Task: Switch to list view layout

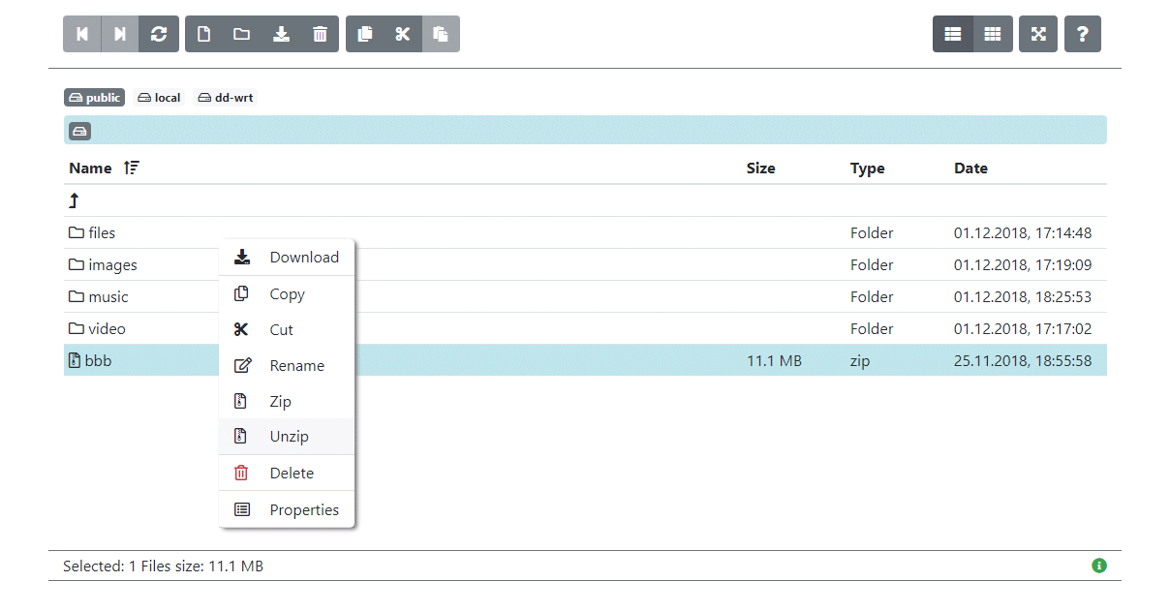Action: click(x=952, y=33)
